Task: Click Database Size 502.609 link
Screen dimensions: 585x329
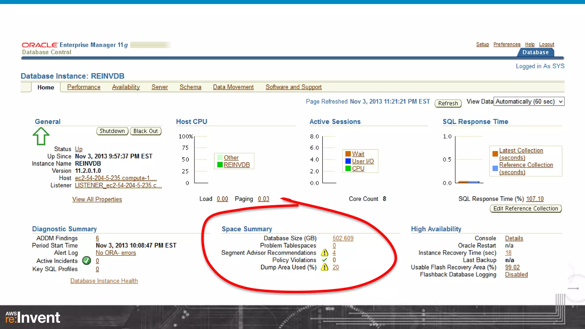Action: point(343,238)
